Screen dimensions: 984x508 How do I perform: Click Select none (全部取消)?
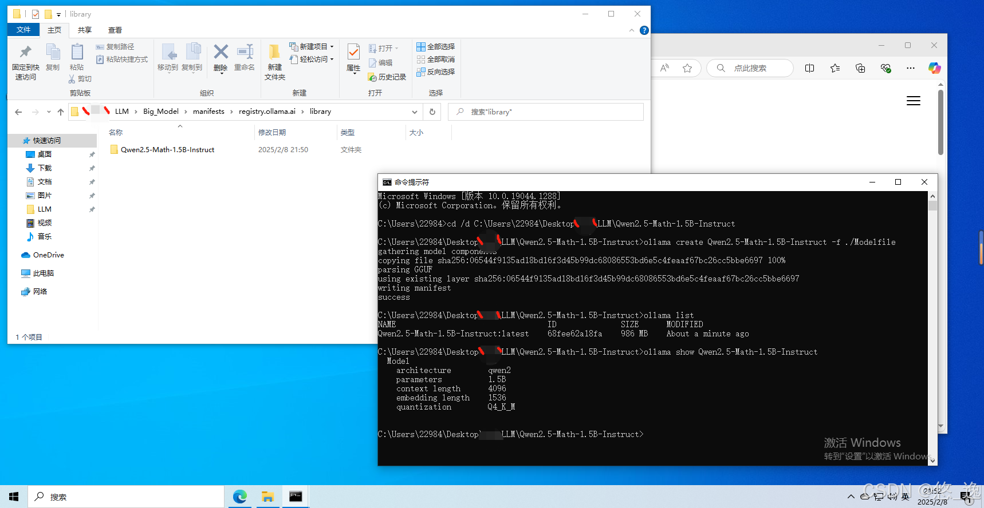point(436,59)
